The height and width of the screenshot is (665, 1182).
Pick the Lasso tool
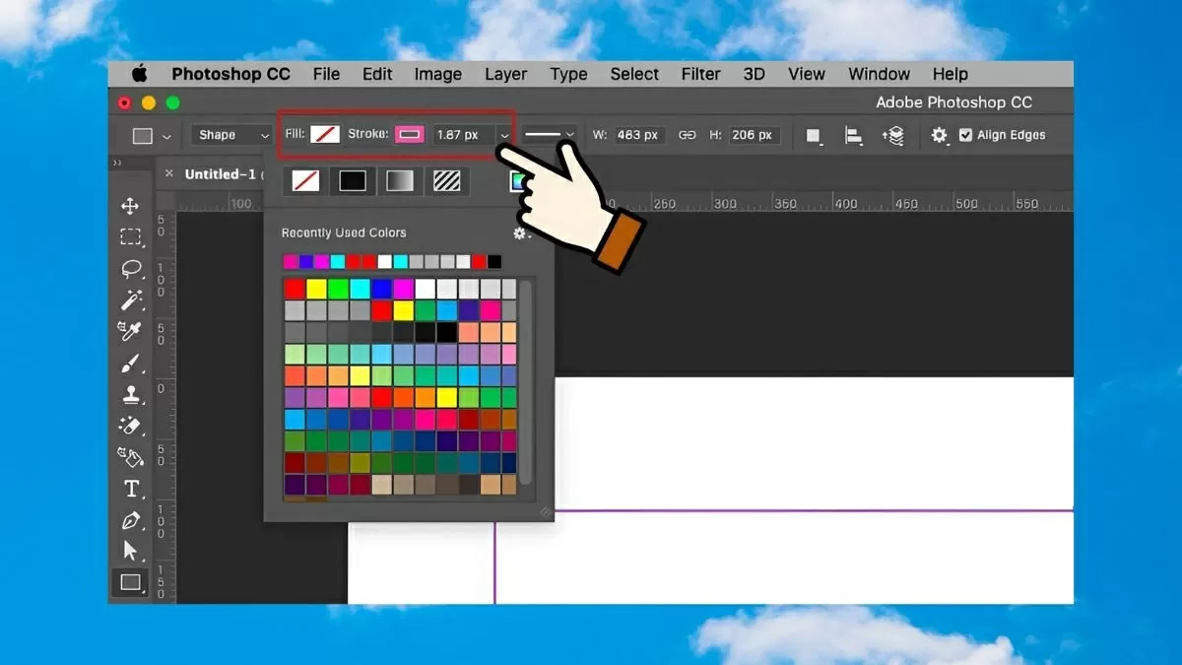[130, 269]
